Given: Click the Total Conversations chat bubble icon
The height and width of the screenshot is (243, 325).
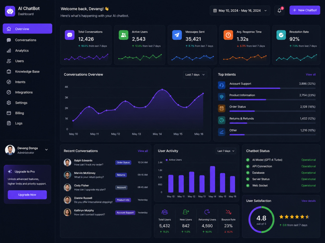Looking at the screenshot, I should (70, 35).
